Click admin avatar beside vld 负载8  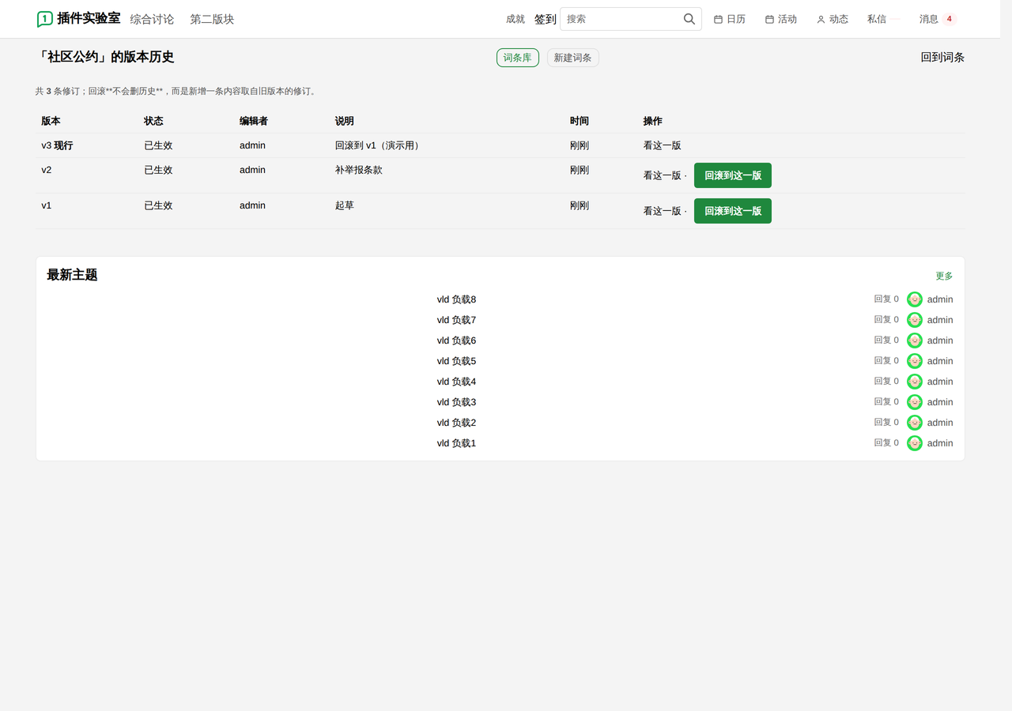click(915, 299)
